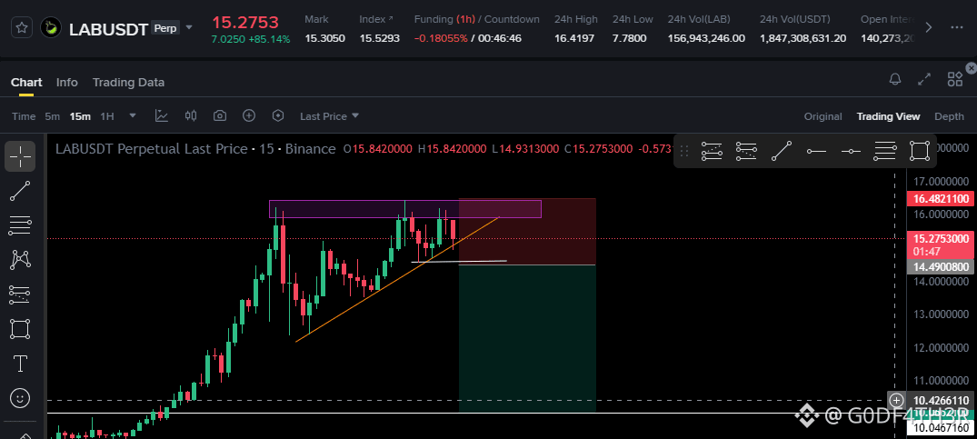Add LABUSDT to favorites with star icon
Viewport: 977px width, 439px height.
coord(22,28)
